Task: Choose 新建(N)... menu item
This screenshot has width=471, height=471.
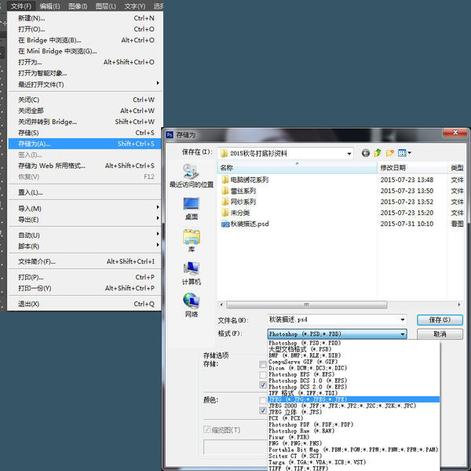Action: (85, 18)
